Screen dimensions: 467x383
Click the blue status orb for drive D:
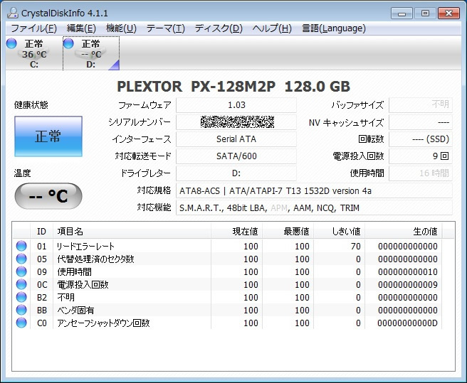pyautogui.click(x=68, y=43)
